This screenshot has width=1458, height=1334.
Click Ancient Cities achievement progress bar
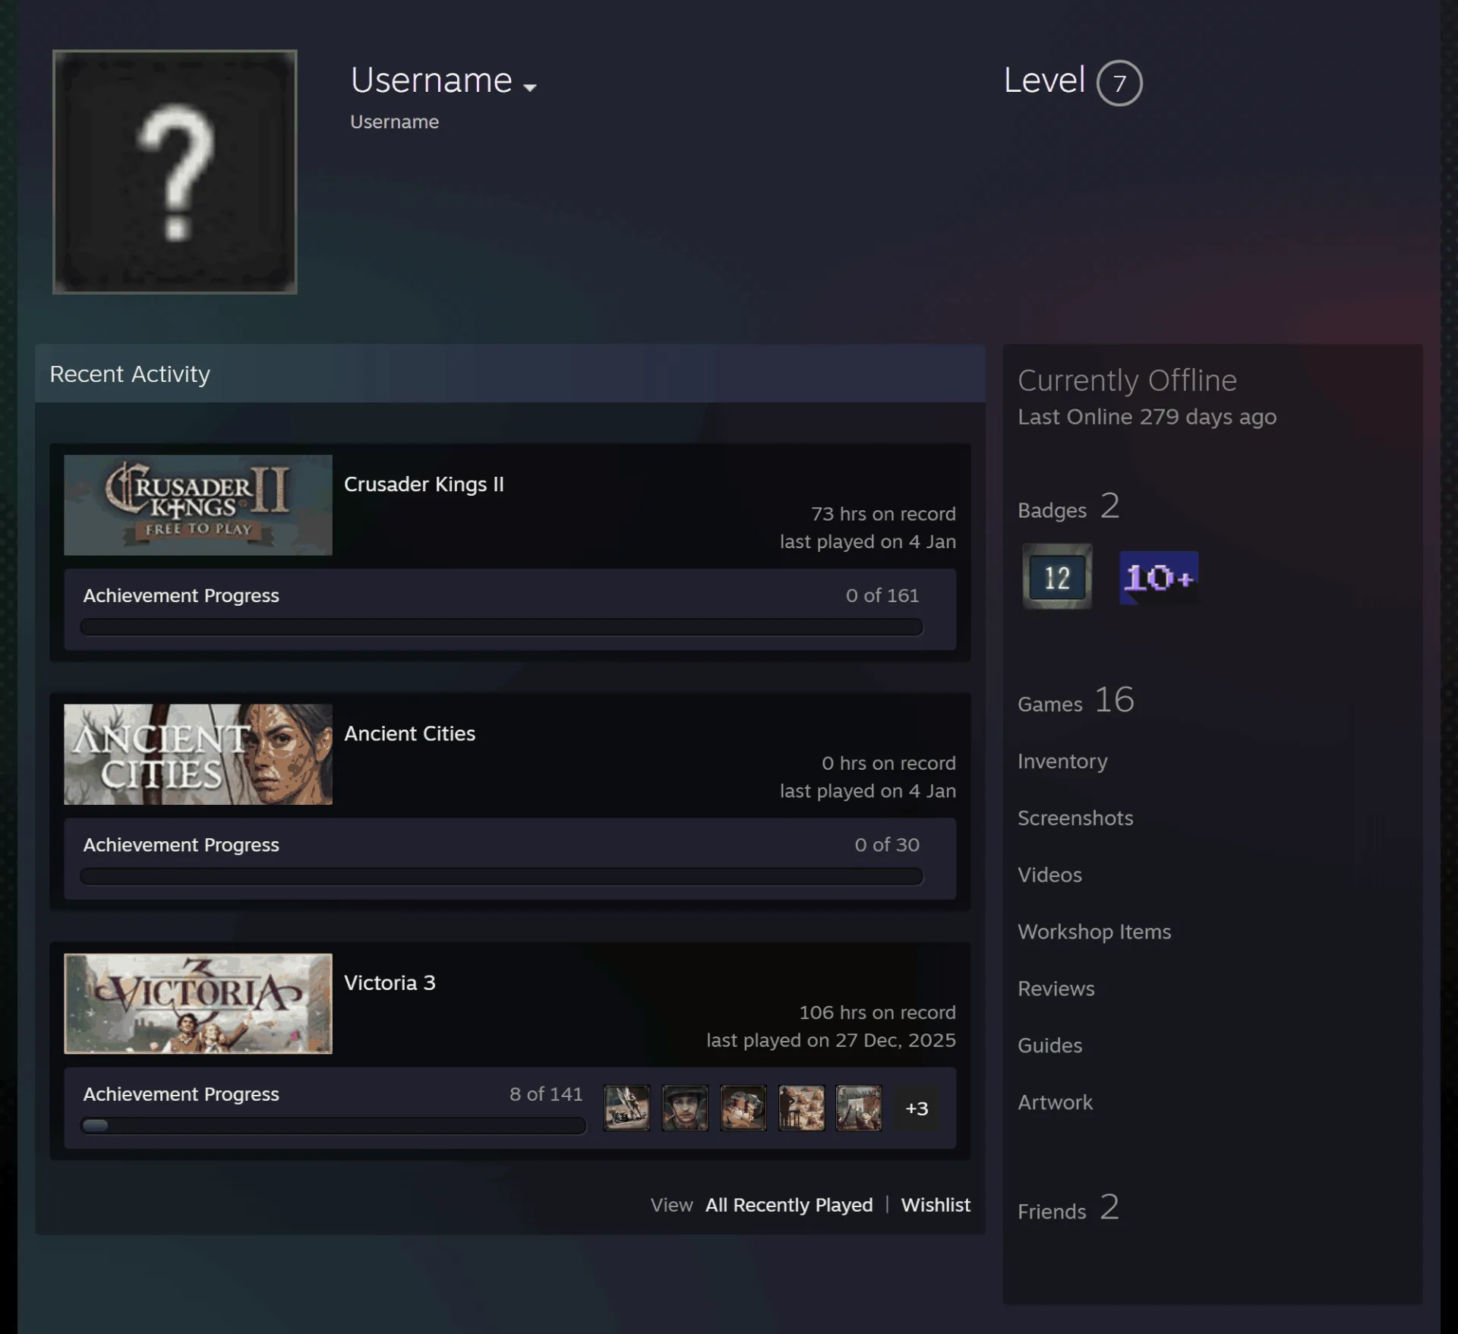click(501, 876)
